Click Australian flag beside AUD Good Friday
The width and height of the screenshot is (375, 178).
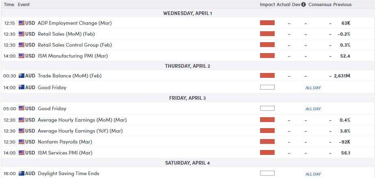(22, 87)
